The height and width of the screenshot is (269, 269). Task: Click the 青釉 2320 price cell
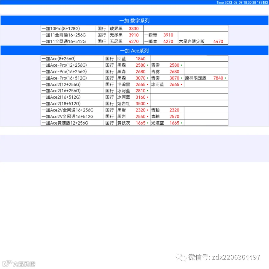point(167,110)
